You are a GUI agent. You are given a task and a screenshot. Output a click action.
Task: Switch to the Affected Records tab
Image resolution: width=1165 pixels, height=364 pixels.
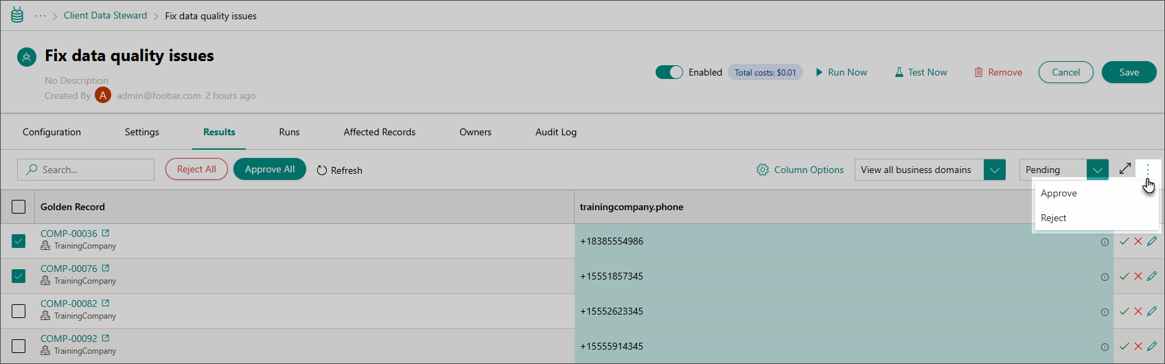[x=379, y=132]
